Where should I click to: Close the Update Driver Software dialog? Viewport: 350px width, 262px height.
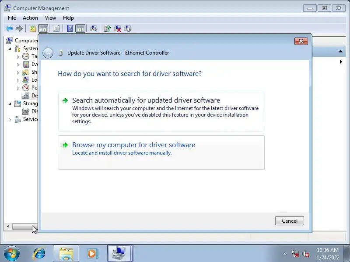coord(301,41)
